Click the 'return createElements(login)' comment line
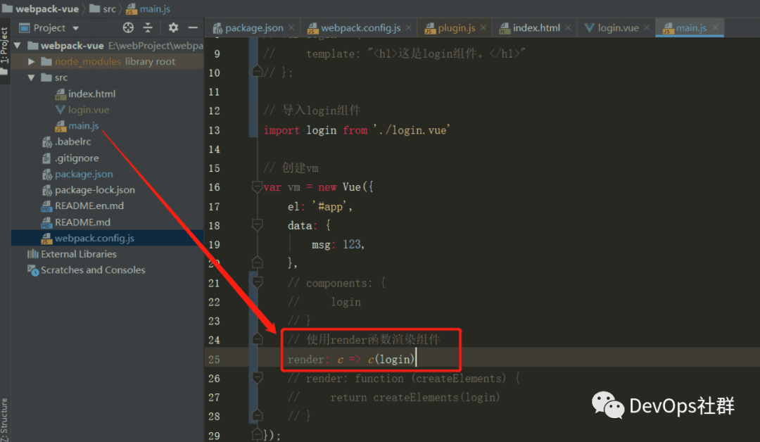 [393, 398]
